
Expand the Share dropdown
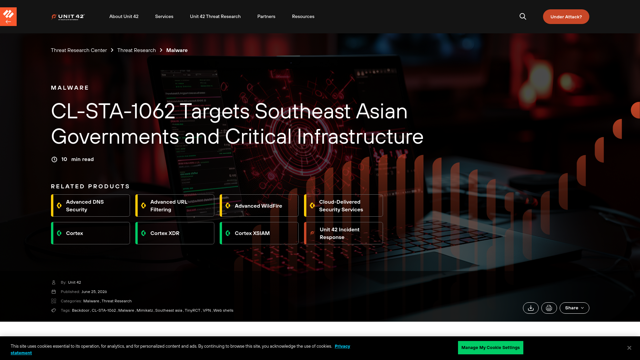coord(574,308)
